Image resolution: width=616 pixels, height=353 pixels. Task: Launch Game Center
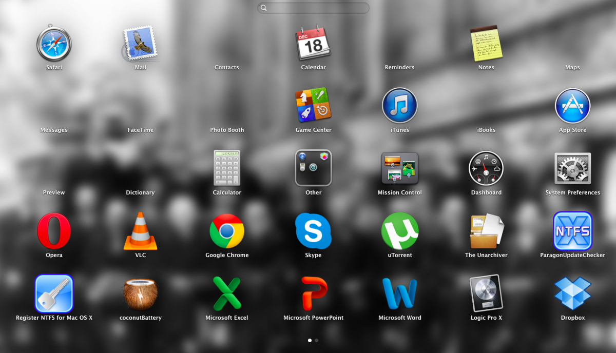[x=313, y=104]
